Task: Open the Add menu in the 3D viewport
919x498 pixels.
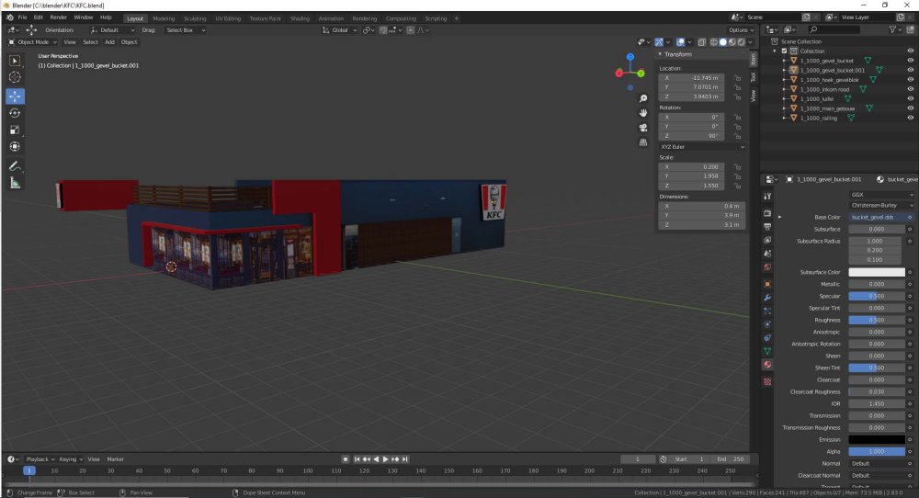Action: [109, 41]
